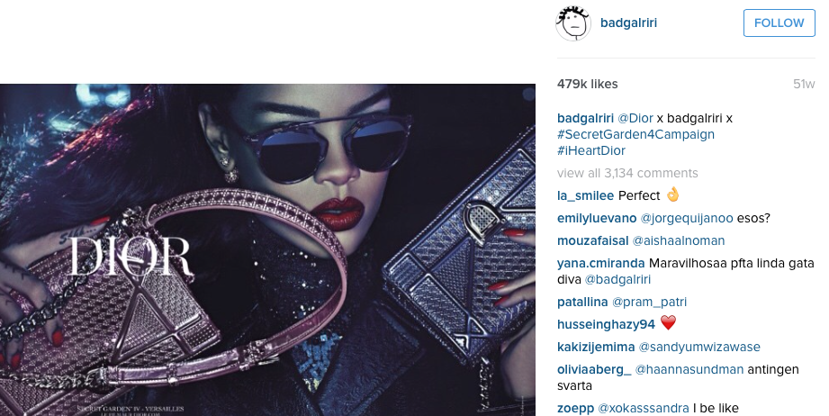Viewport: 829px width, 416px height.
Task: Click the 51w post timestamp
Action: (804, 84)
